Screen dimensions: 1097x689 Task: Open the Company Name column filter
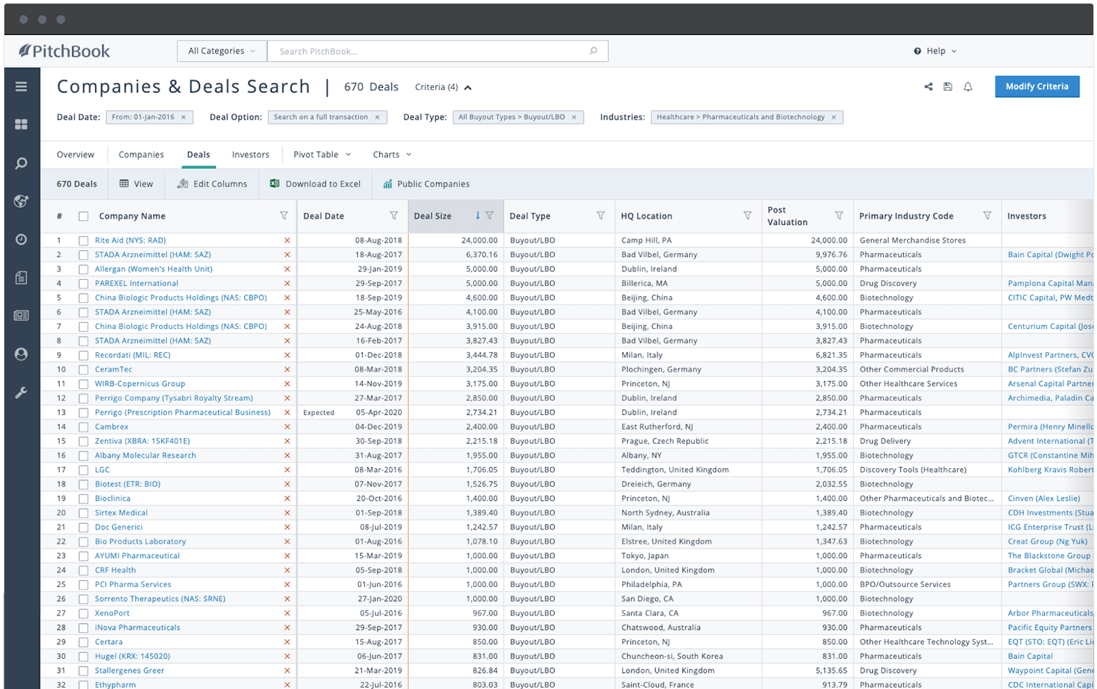(x=284, y=215)
